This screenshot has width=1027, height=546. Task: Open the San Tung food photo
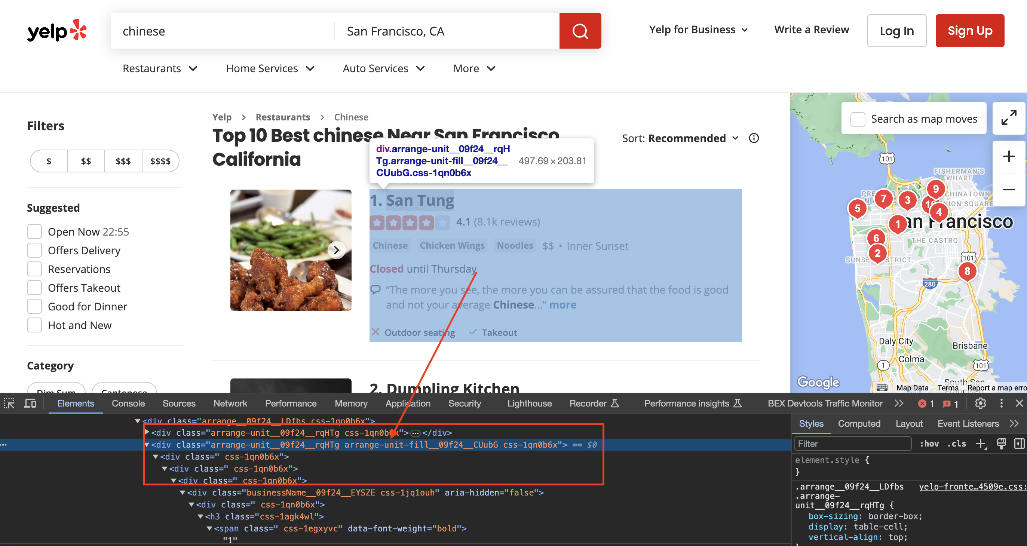click(291, 250)
